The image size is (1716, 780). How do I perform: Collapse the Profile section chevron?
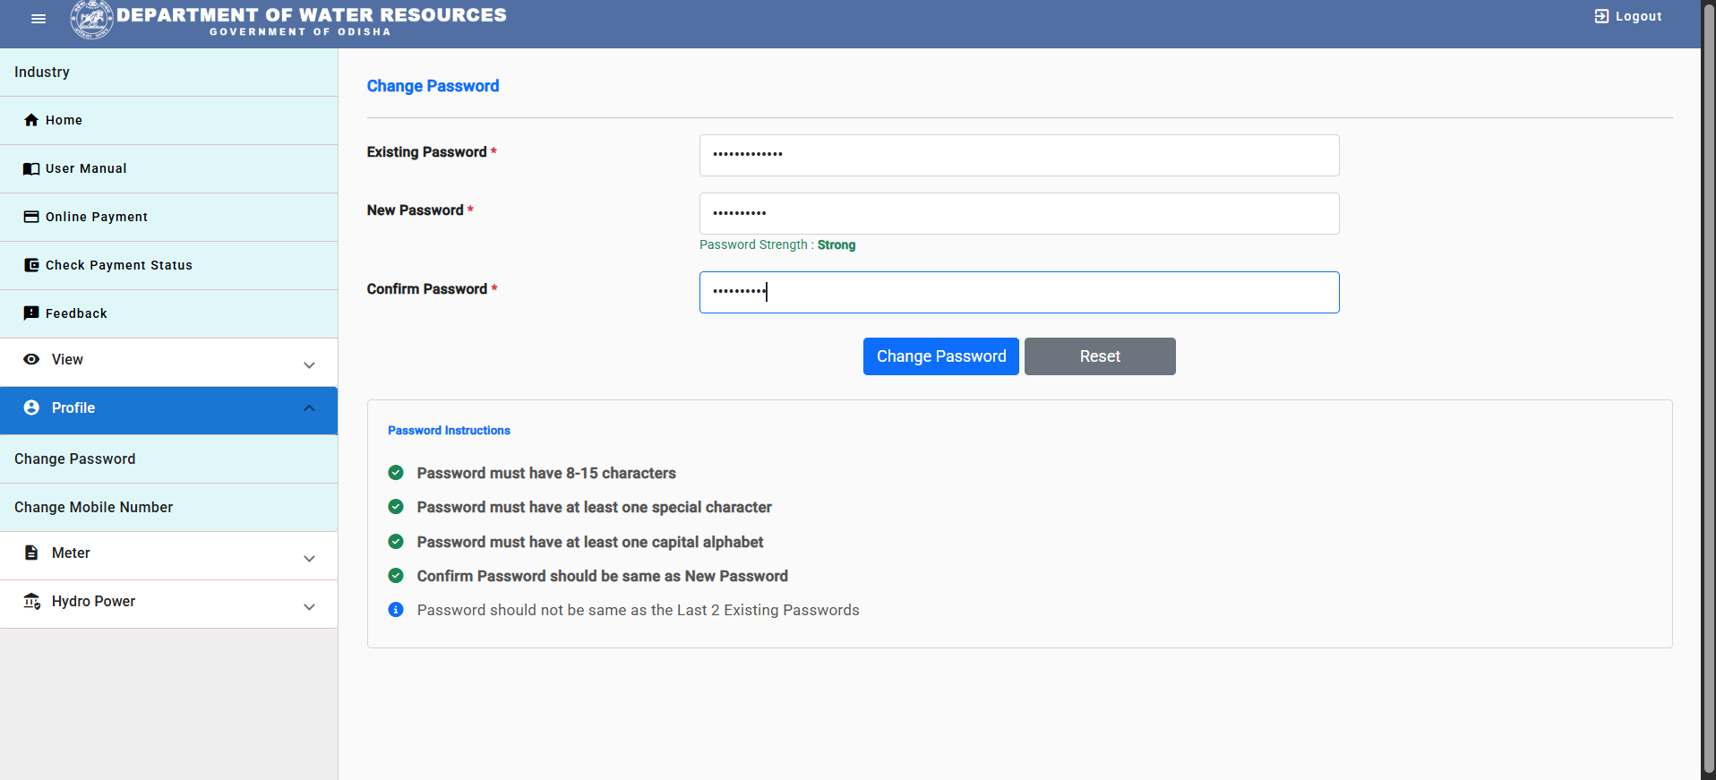pyautogui.click(x=309, y=408)
